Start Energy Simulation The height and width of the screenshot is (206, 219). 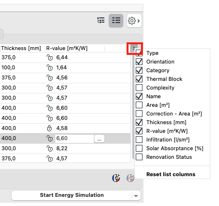tap(72, 195)
